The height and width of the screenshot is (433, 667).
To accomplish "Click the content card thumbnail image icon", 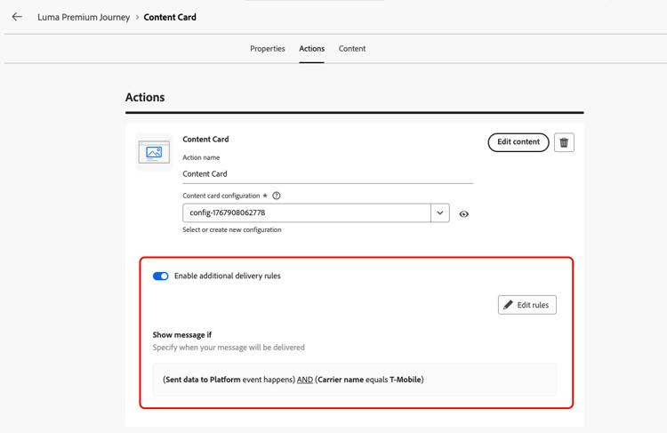I will pyautogui.click(x=154, y=152).
